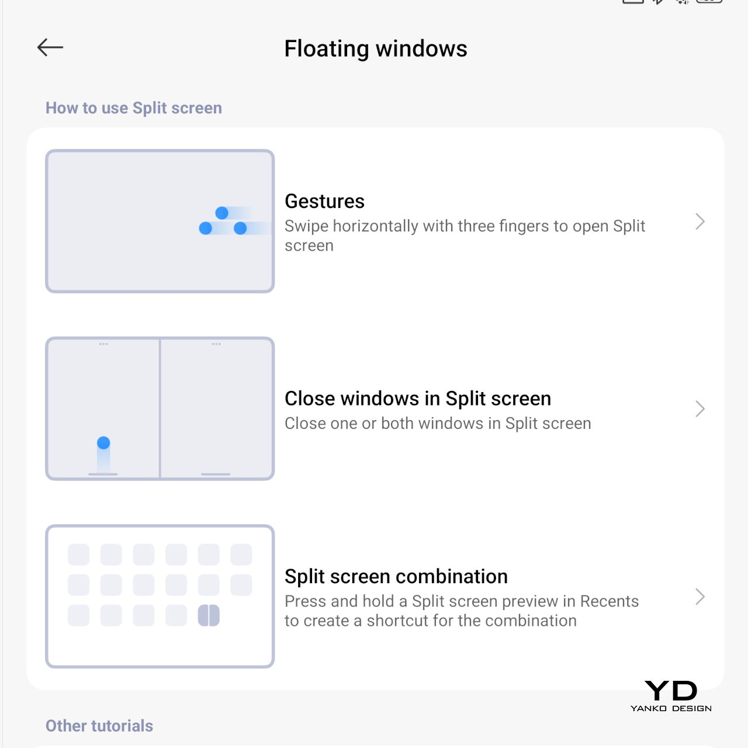
Task: Click the Yanko Design logo
Action: click(x=671, y=695)
